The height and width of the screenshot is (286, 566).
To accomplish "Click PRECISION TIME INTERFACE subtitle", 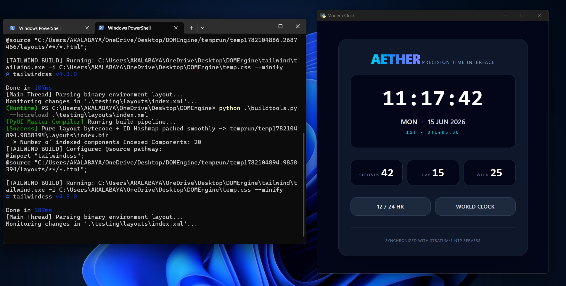I will (458, 62).
